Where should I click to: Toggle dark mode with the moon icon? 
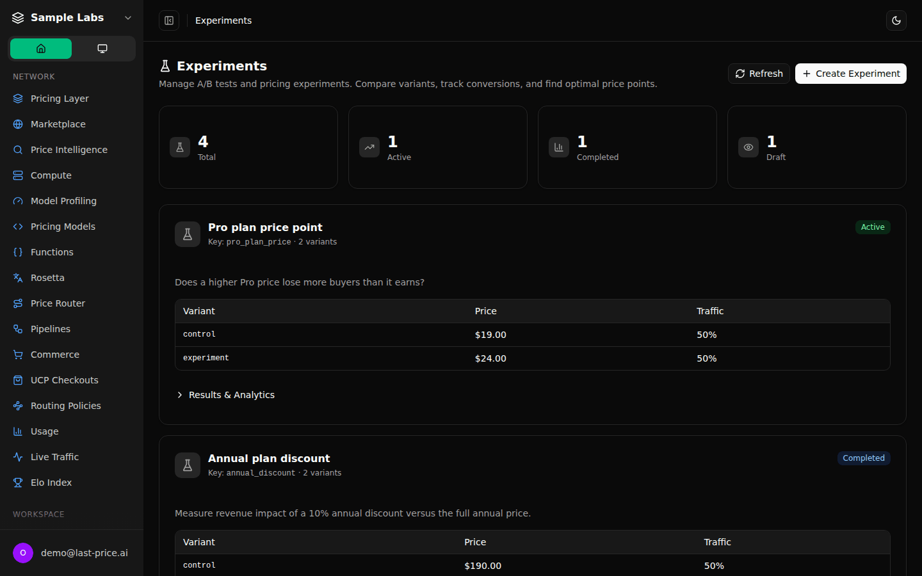point(896,20)
